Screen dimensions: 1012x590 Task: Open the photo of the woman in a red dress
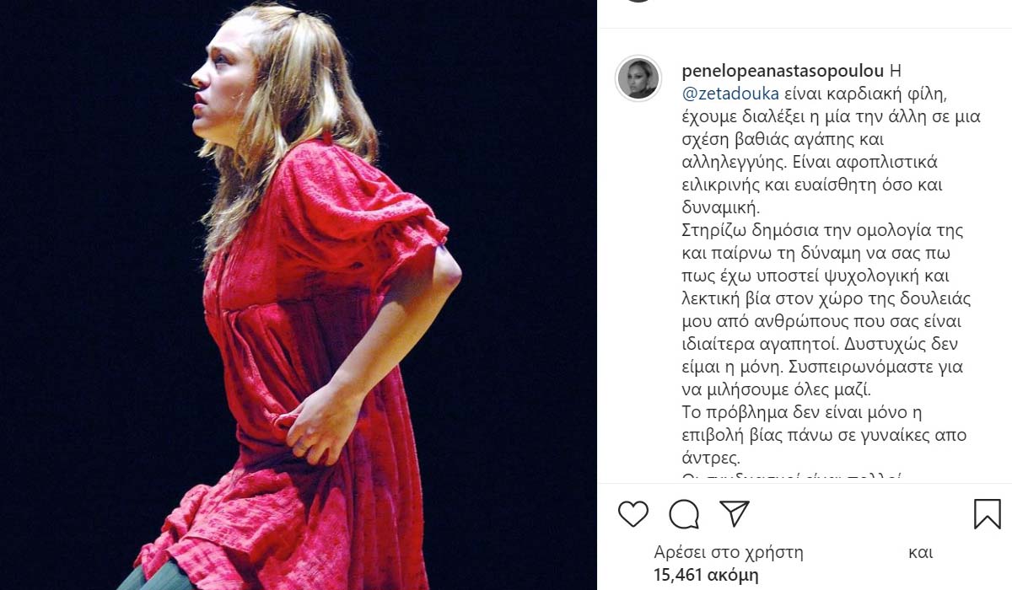point(299,295)
